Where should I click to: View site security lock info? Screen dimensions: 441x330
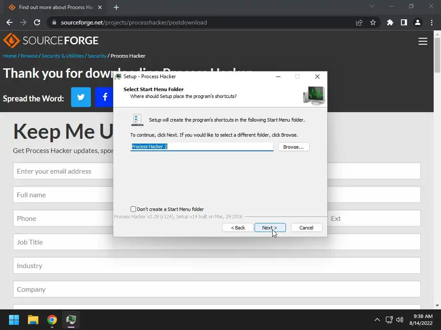(54, 22)
